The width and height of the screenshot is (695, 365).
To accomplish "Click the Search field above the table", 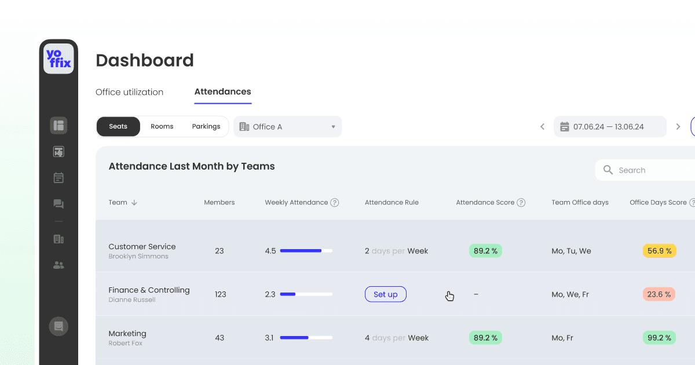I will click(x=649, y=170).
